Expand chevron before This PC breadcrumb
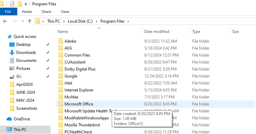This screenshot has height=134, width=256. pyautogui.click(x=43, y=21)
